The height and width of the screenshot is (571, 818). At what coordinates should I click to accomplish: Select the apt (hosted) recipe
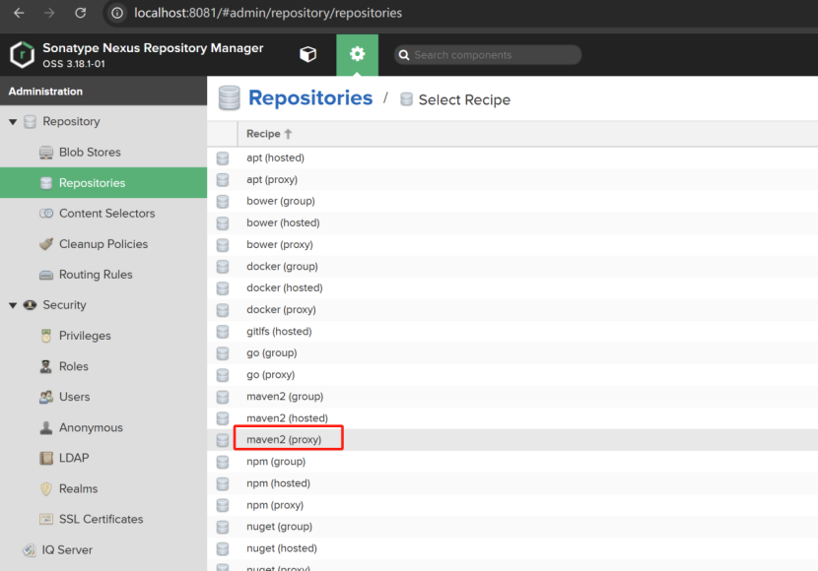(x=512, y=158)
